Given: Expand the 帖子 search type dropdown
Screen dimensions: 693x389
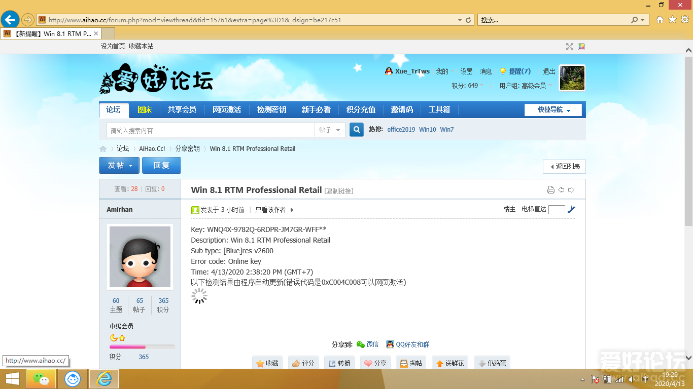Looking at the screenshot, I should point(330,130).
